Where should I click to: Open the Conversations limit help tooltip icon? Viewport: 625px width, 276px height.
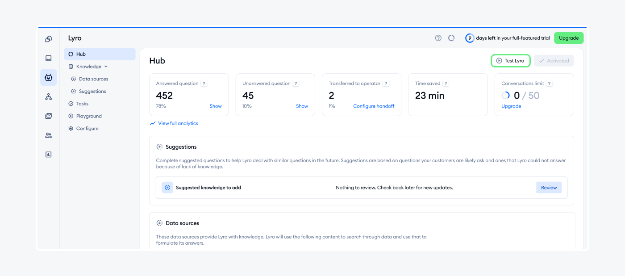click(550, 84)
